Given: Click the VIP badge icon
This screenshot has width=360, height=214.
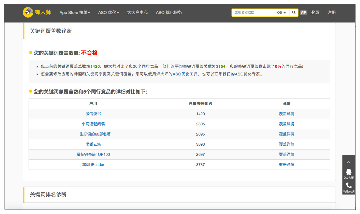Looking at the screenshot, I should pyautogui.click(x=303, y=13).
